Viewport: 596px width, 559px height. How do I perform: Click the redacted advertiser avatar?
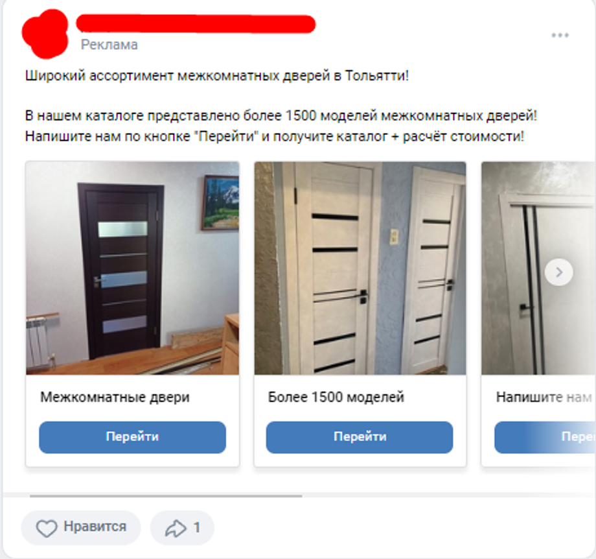45,34
